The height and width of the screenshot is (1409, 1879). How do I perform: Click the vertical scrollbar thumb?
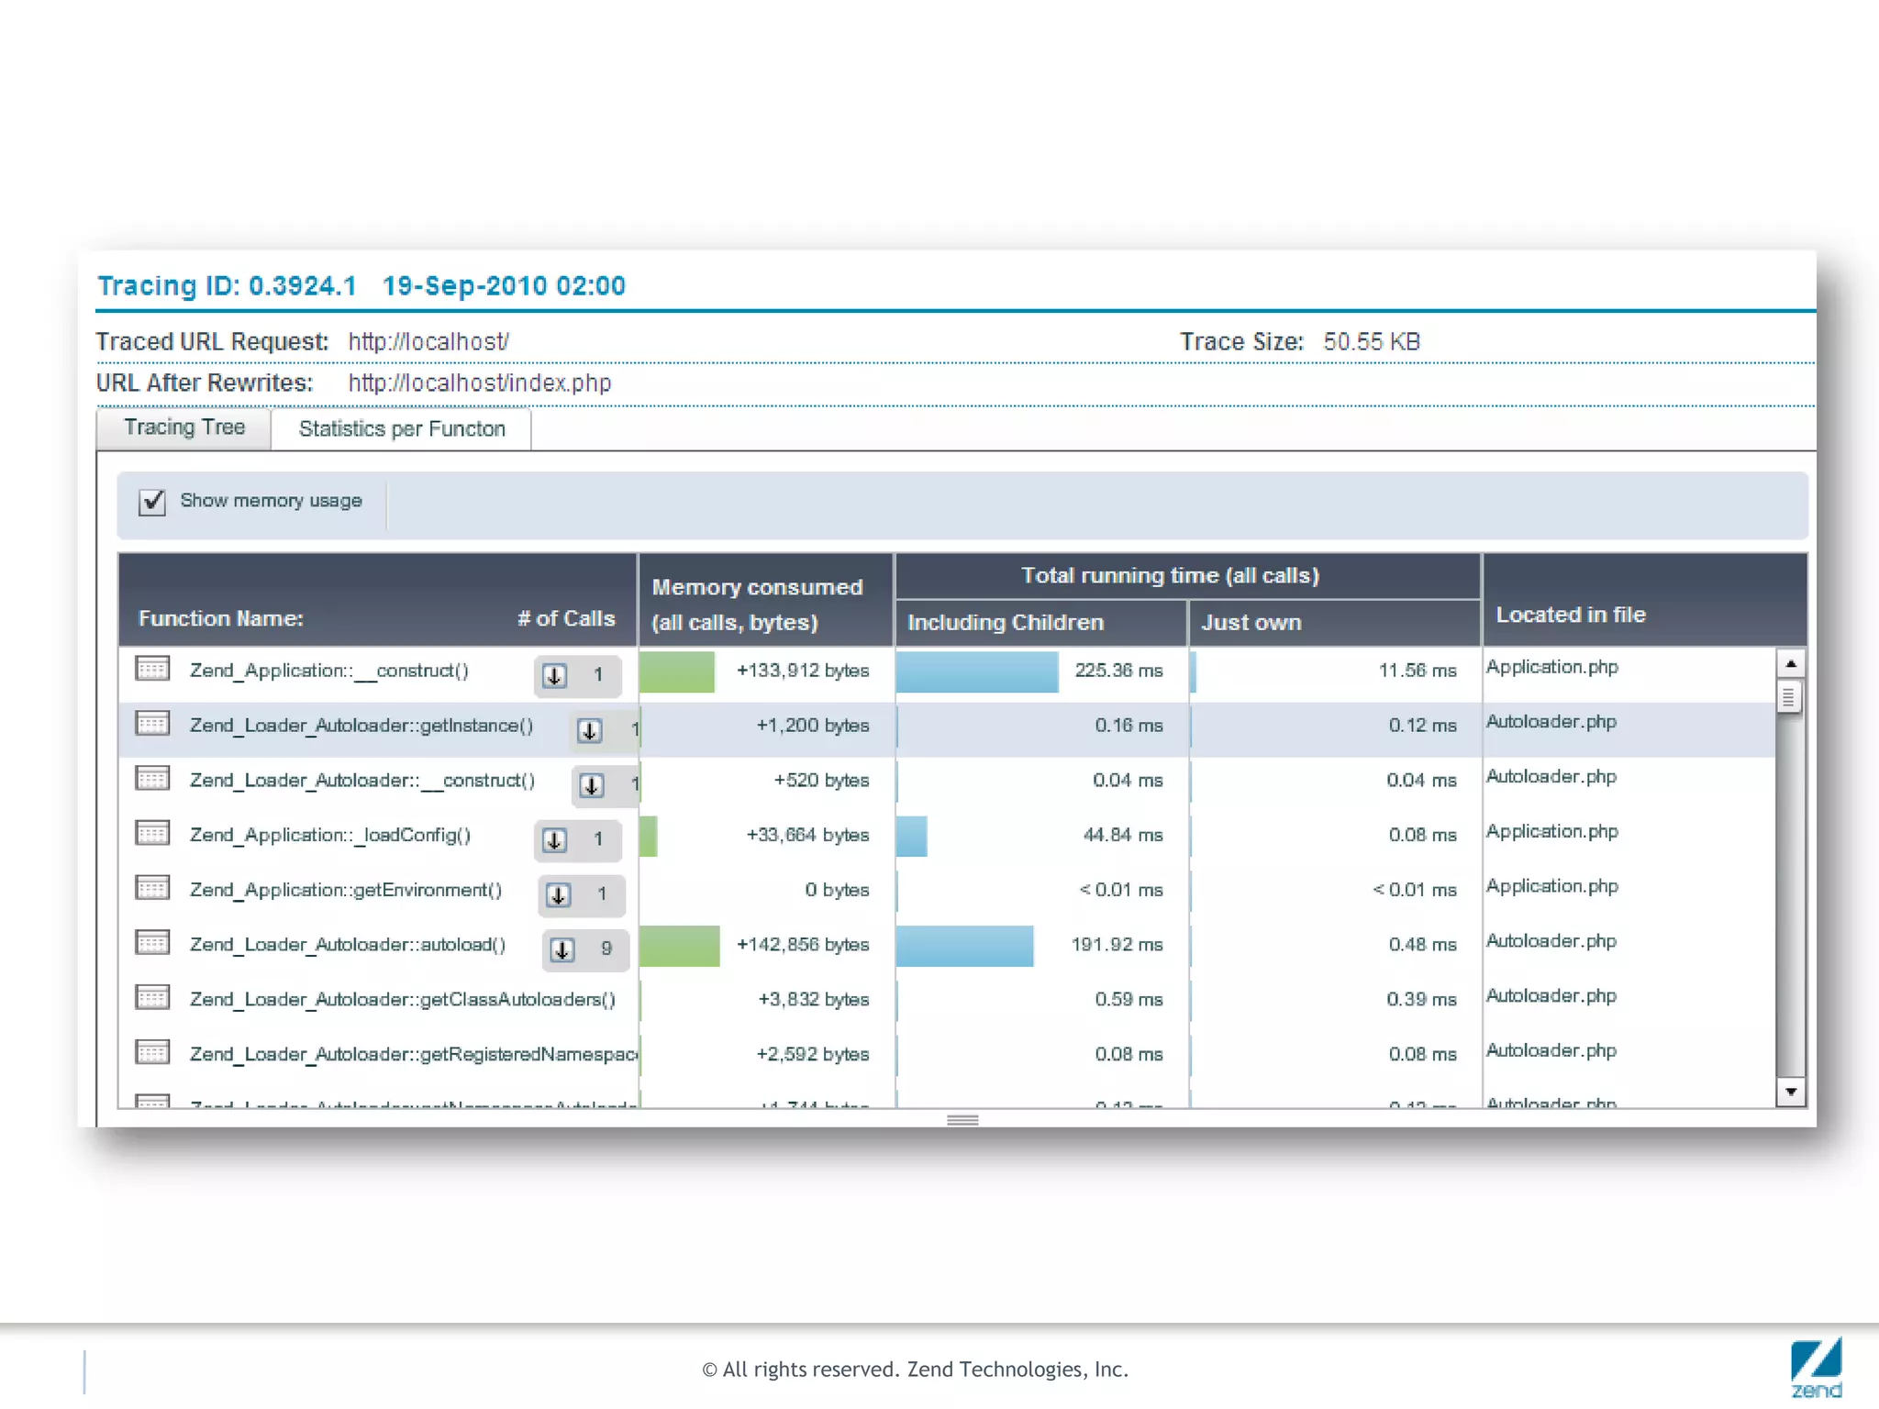[1788, 697]
